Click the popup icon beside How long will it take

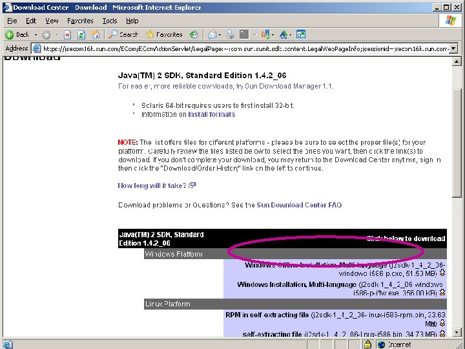coord(192,185)
